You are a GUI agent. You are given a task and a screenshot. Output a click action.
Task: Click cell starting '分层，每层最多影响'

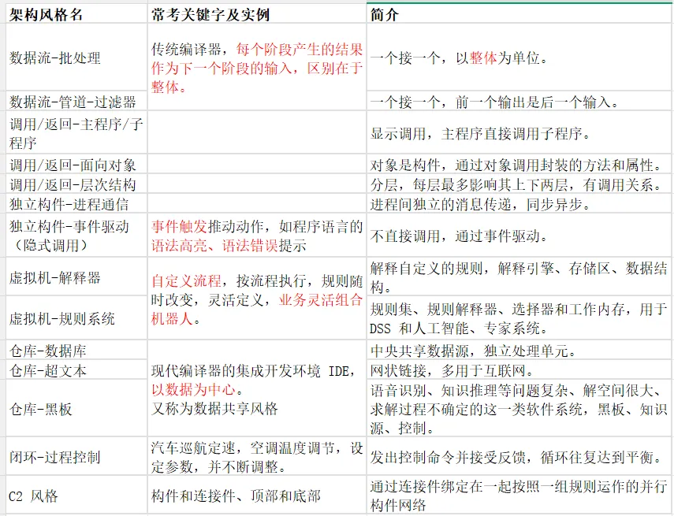click(519, 184)
